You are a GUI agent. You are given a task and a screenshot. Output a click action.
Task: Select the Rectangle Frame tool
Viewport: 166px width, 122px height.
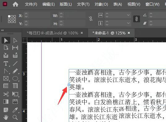point(6,79)
